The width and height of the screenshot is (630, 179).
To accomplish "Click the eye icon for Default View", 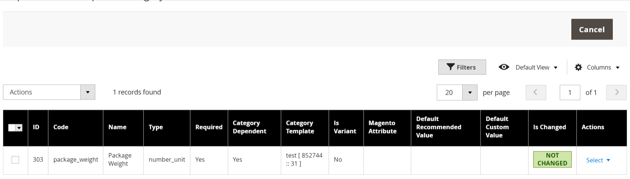I will point(504,67).
